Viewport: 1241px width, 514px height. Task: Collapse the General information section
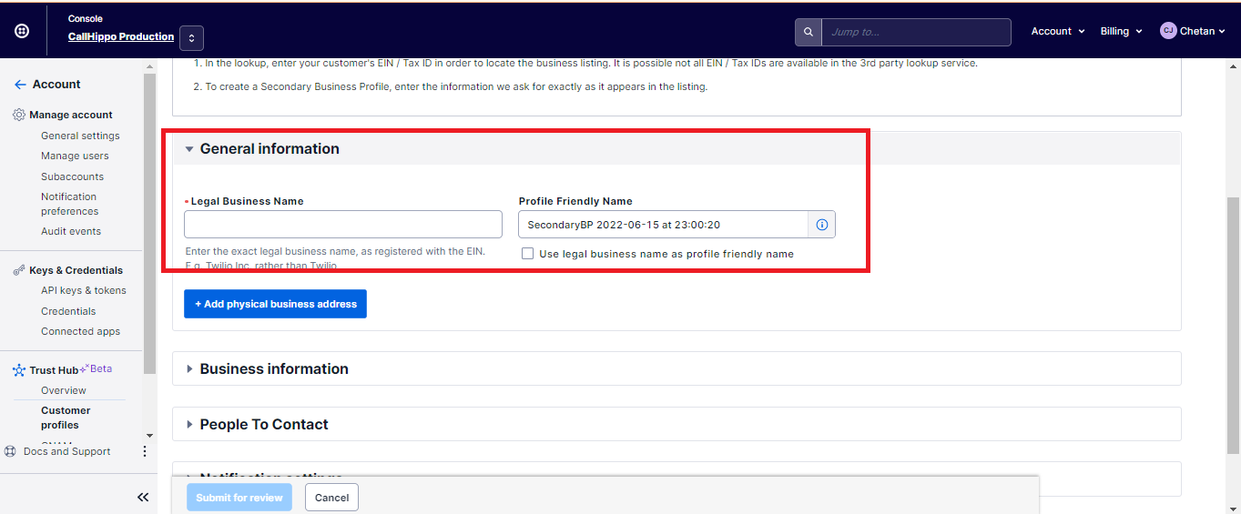point(189,149)
